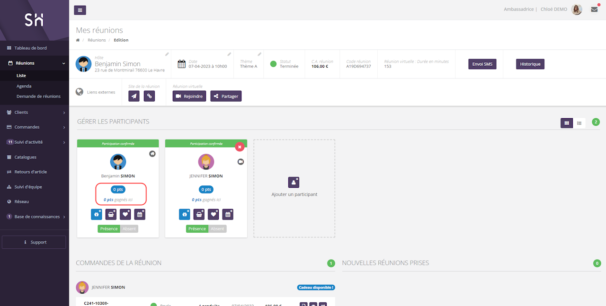Image resolution: width=606 pixels, height=306 pixels.
Task: Open the envelope messages icon in header
Action: pos(594,9)
